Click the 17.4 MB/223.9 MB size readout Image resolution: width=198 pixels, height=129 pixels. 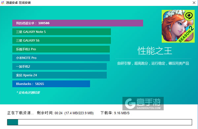point(79,113)
